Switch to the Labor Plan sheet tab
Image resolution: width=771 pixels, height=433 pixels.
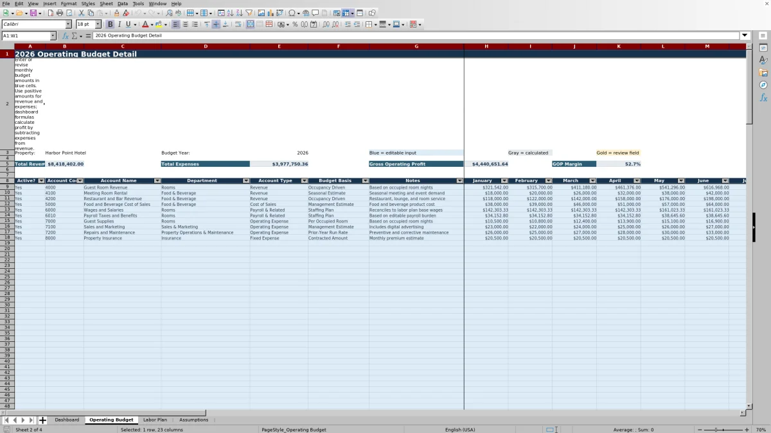(x=155, y=420)
